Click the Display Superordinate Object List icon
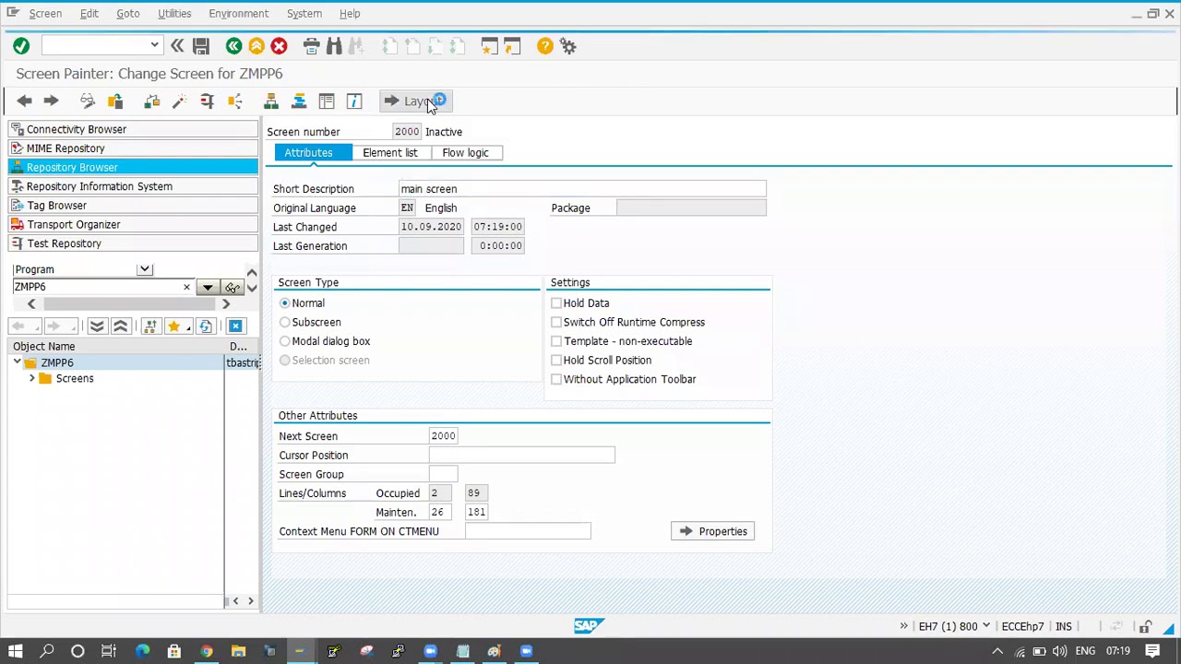The image size is (1181, 664). [150, 326]
